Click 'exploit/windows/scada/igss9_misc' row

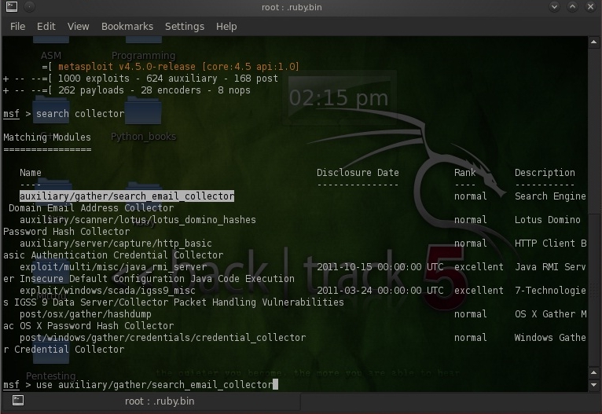click(108, 291)
